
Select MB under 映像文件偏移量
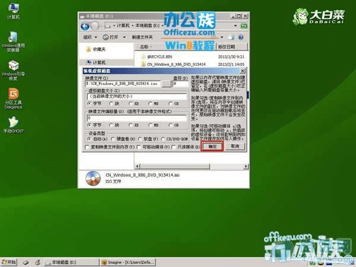154,125
